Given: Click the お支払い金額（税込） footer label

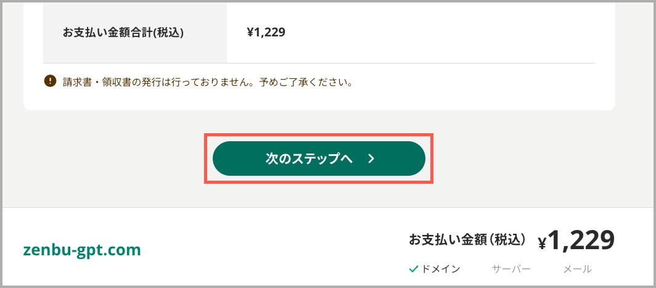Looking at the screenshot, I should 467,239.
